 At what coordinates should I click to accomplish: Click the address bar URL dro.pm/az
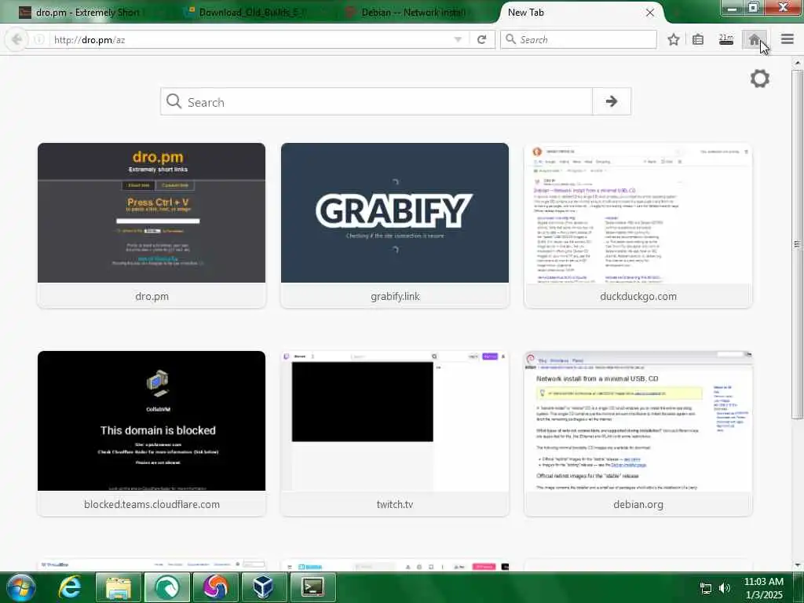click(90, 40)
